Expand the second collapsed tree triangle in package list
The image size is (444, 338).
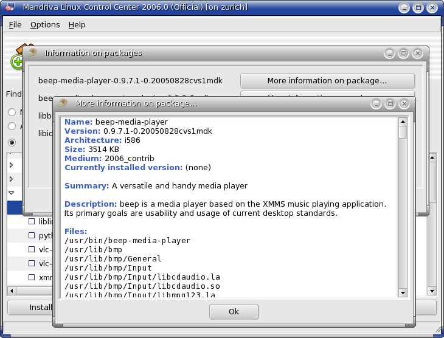coord(12,179)
